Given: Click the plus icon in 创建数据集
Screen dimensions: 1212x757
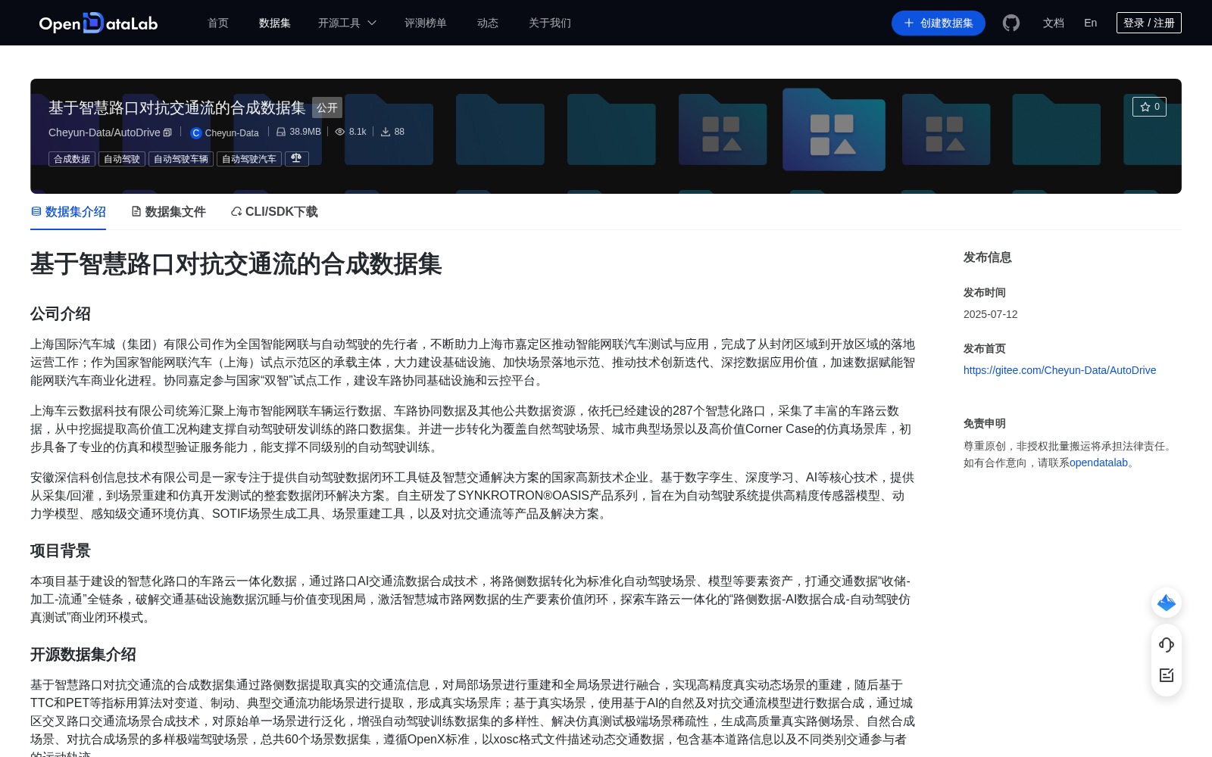Looking at the screenshot, I should (909, 23).
